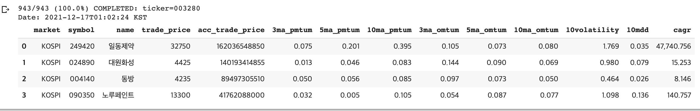Click the cell output toggle icon
This screenshot has height=111, width=700.
(x=6, y=10)
